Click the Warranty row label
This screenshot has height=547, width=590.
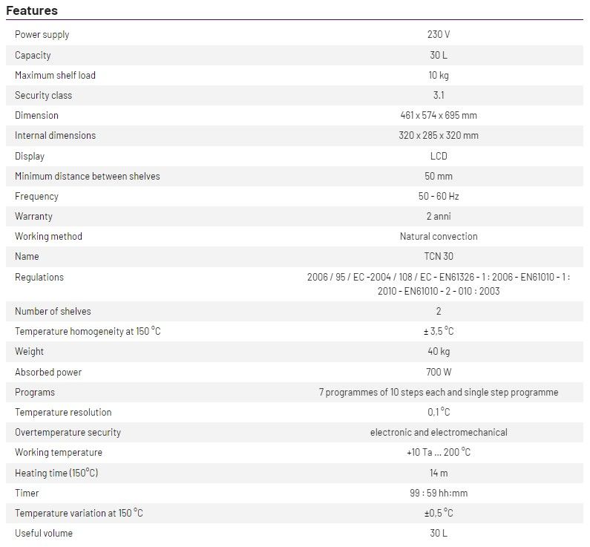(33, 216)
